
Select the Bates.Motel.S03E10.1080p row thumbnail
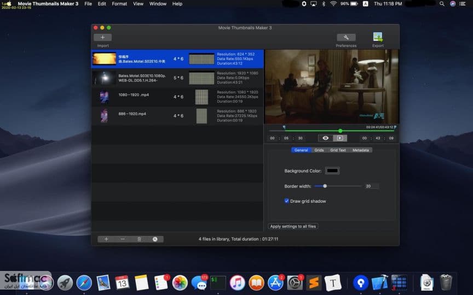pyautogui.click(x=105, y=78)
